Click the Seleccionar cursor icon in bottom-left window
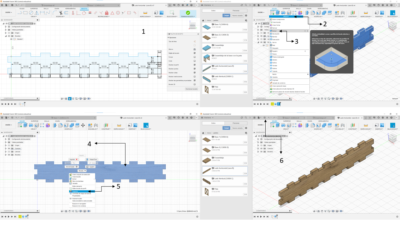Viewport: 400px width, 225px height. click(146, 125)
